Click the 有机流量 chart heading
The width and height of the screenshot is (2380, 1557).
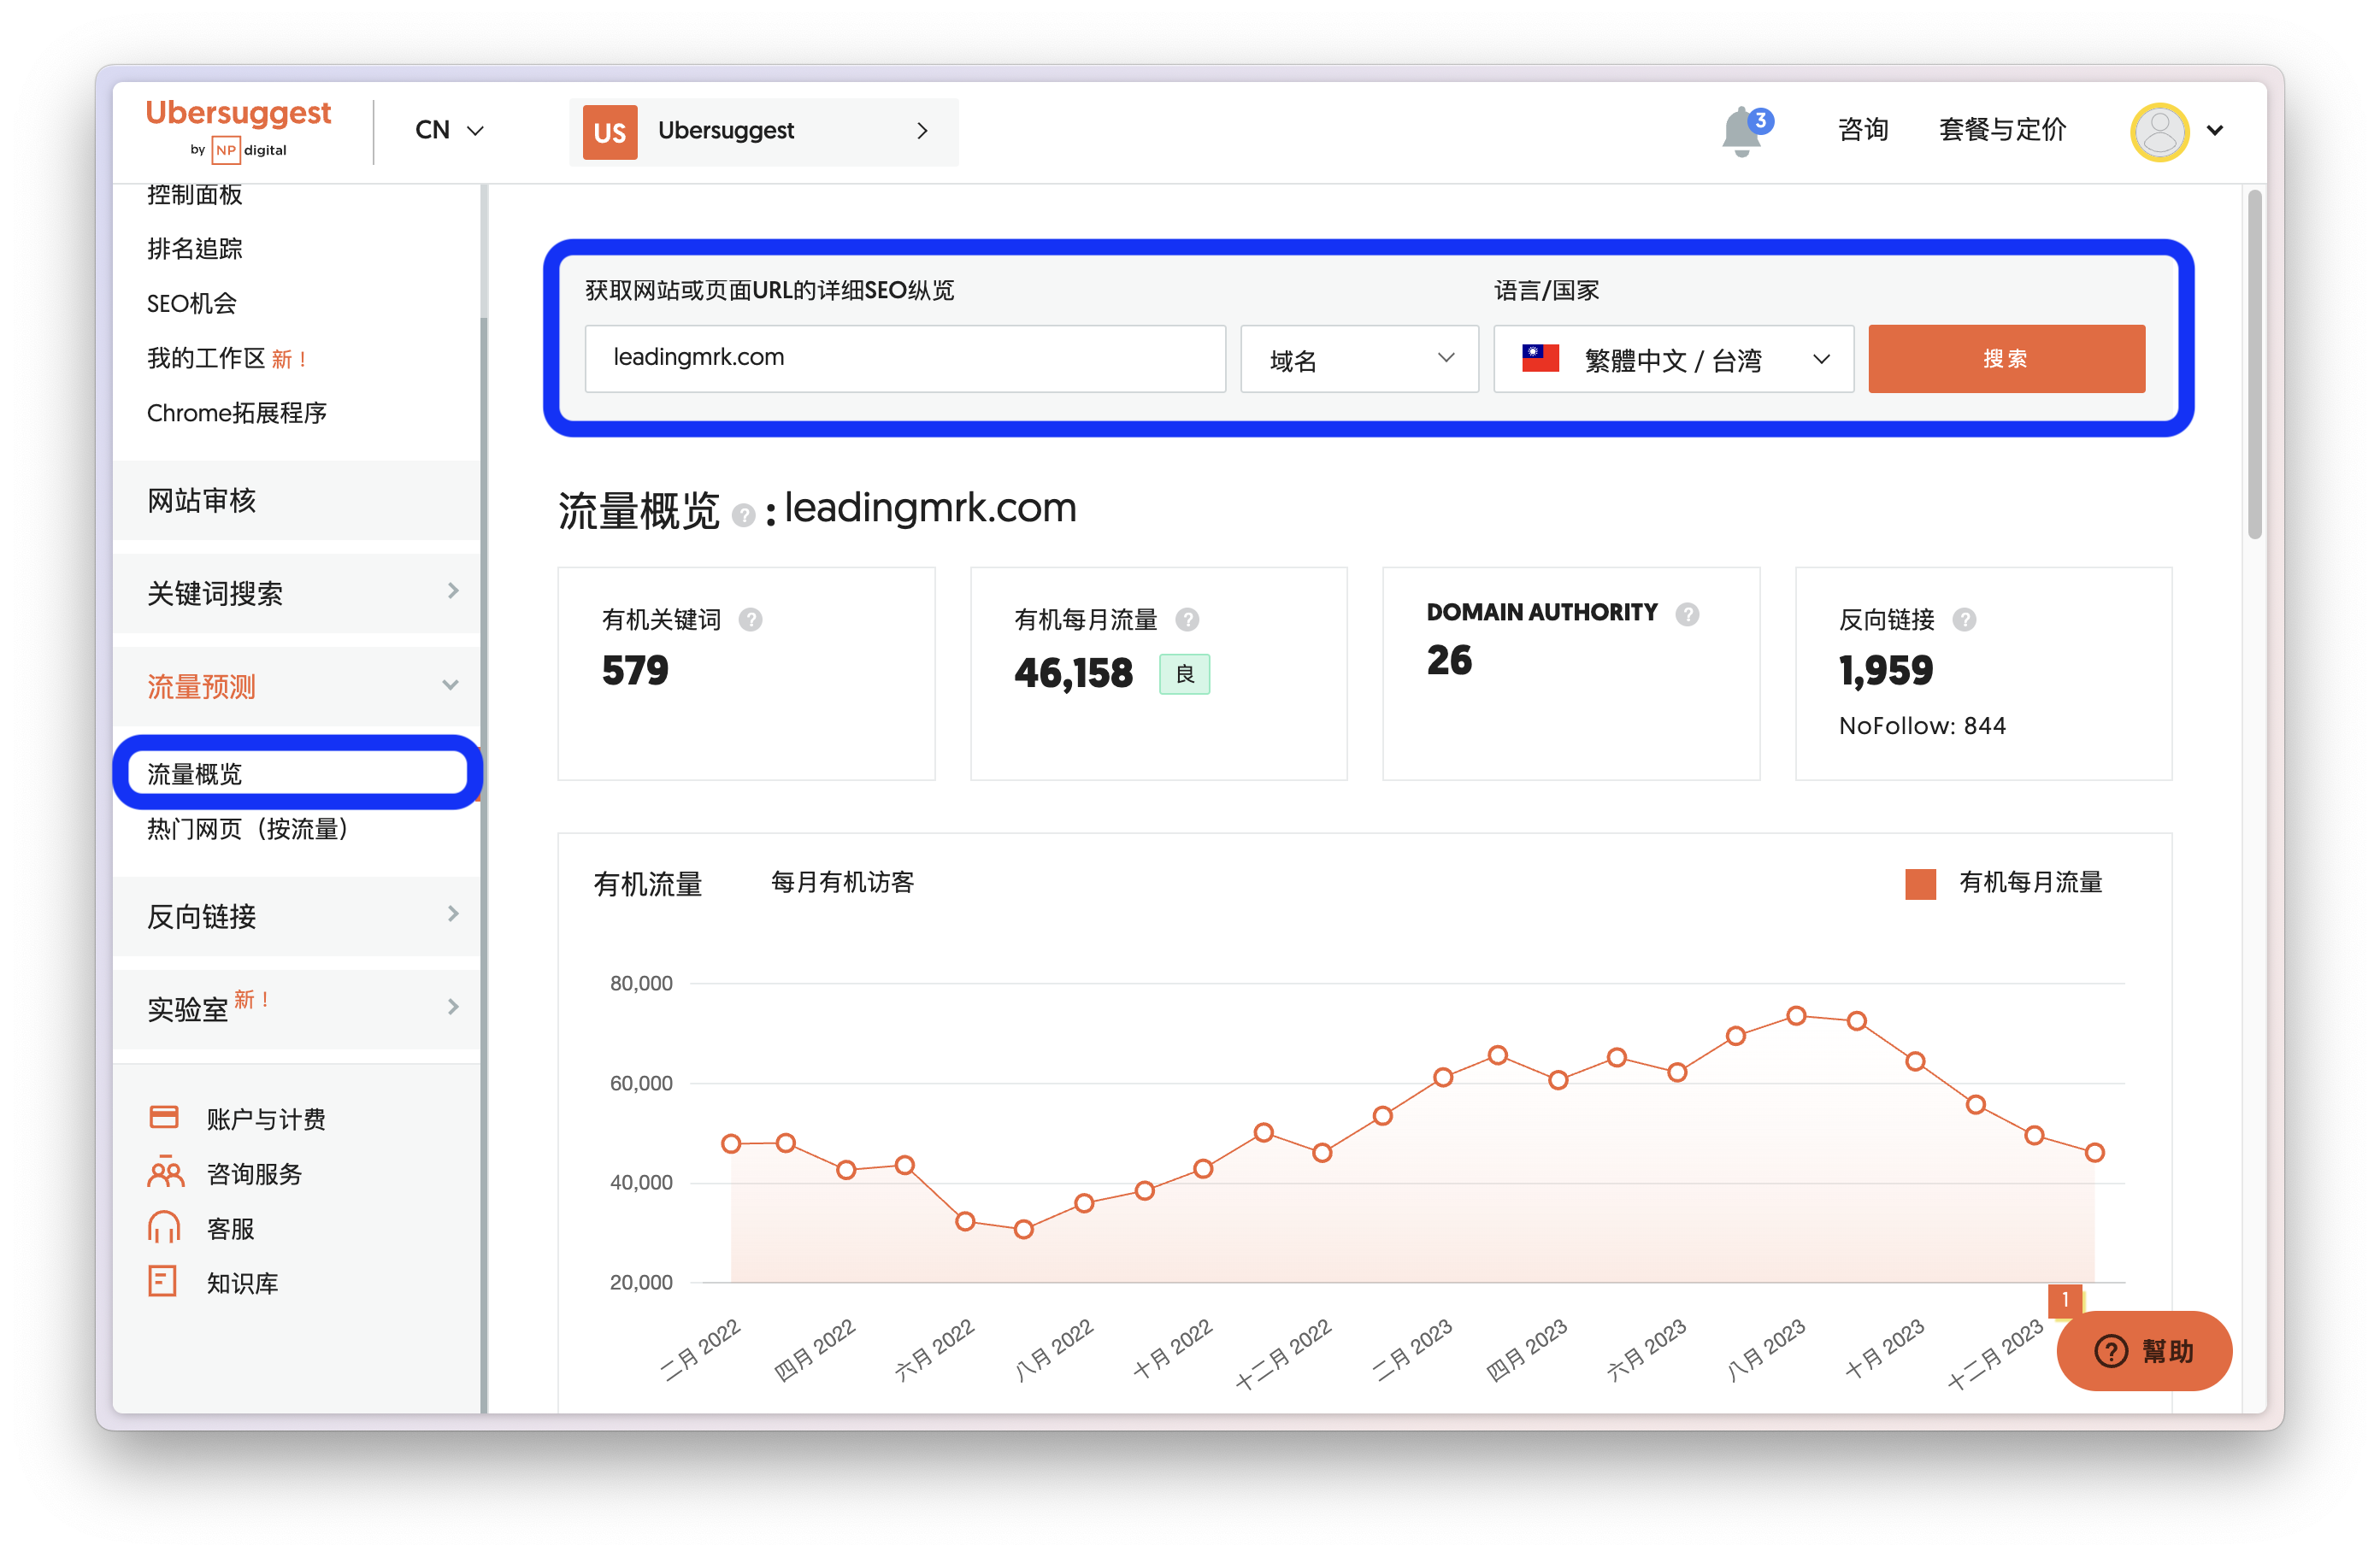[x=648, y=884]
